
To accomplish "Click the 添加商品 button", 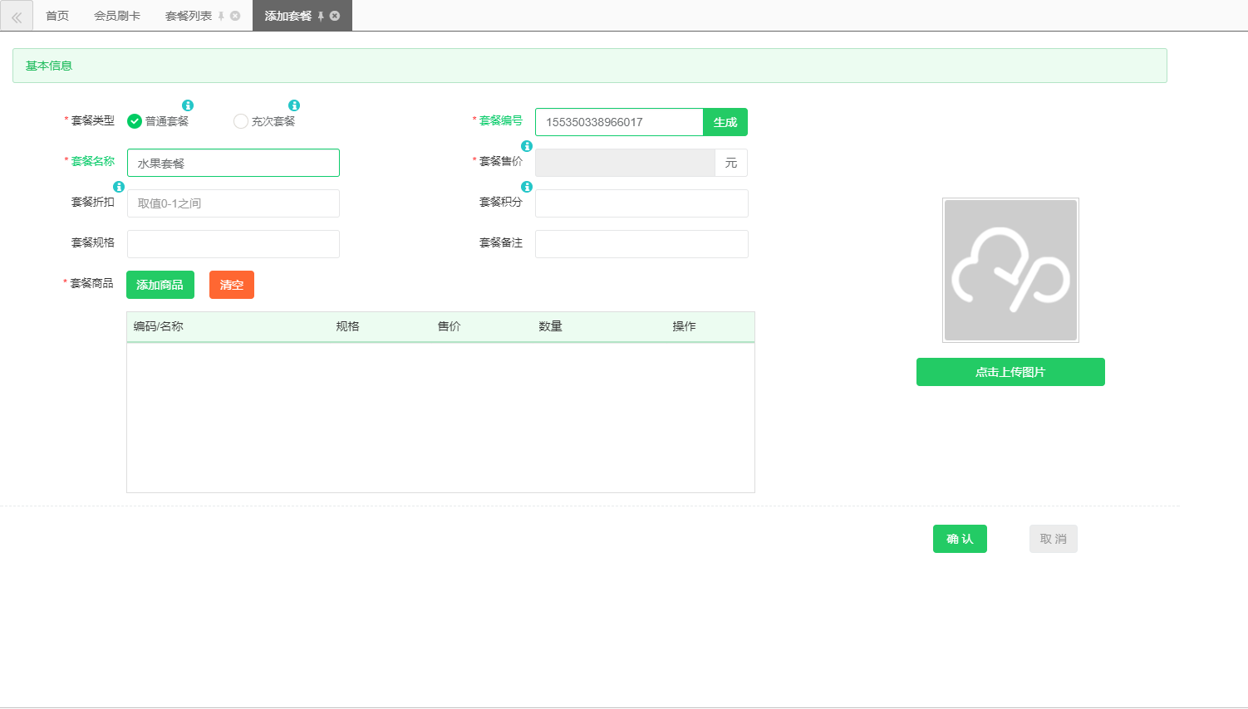I will [160, 285].
